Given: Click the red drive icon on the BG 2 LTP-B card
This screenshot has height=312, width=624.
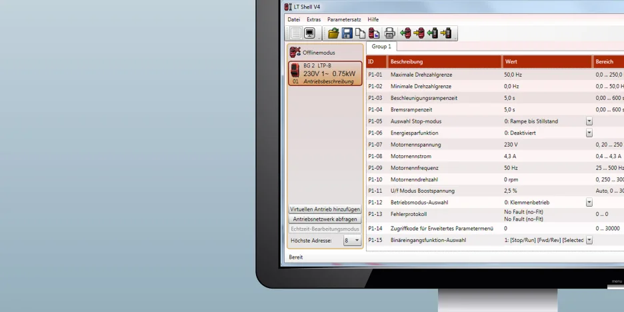Looking at the screenshot, I should coord(295,71).
